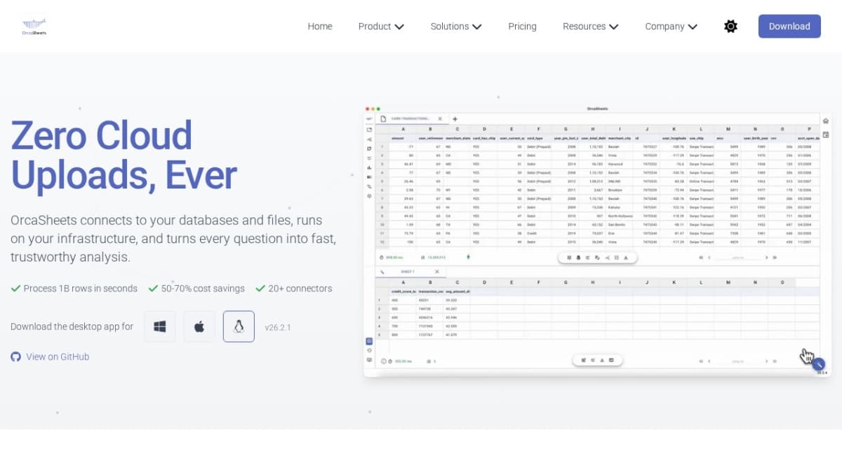Click the Apple download icon
This screenshot has width=842, height=473.
pos(199,327)
